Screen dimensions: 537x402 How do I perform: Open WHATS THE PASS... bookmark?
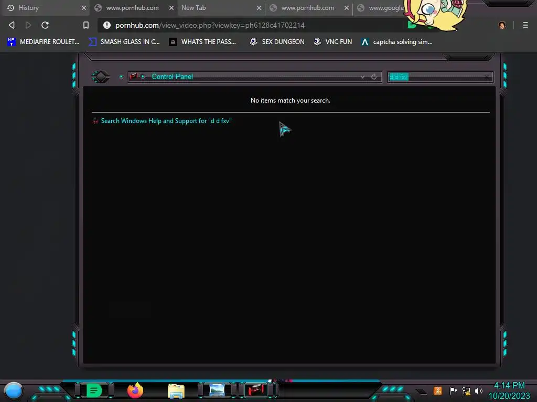203,42
